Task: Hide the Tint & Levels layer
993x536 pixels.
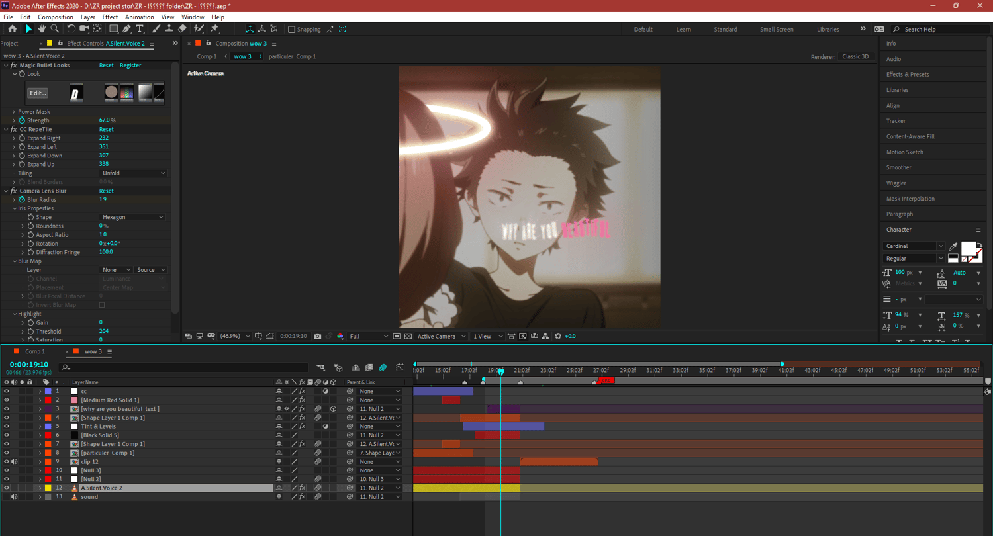Action: click(x=7, y=426)
